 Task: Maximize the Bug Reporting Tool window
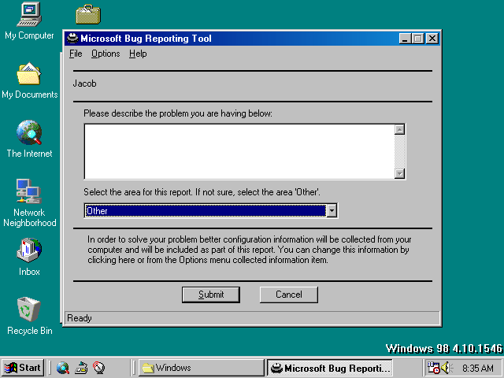tap(418, 39)
